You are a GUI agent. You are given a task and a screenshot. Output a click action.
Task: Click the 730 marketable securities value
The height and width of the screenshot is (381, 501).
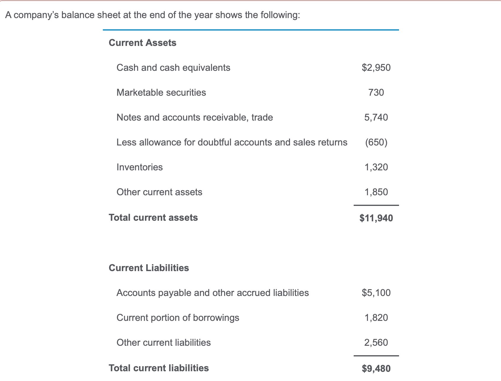click(376, 92)
